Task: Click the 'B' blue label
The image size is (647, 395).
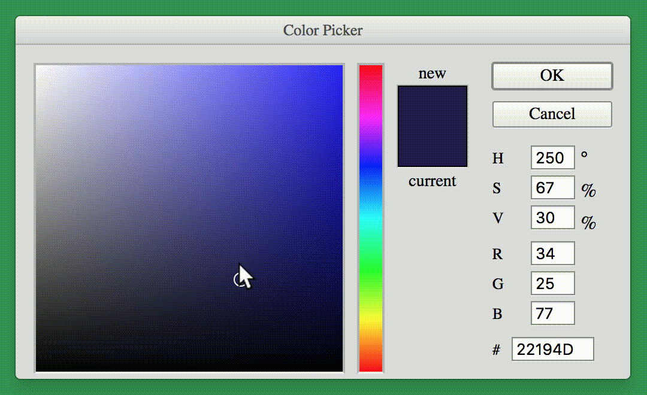Action: click(x=497, y=314)
